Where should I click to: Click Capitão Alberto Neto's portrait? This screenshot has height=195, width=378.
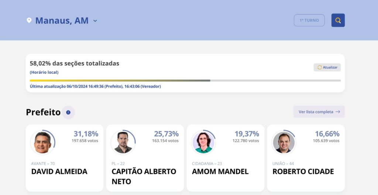(123, 143)
